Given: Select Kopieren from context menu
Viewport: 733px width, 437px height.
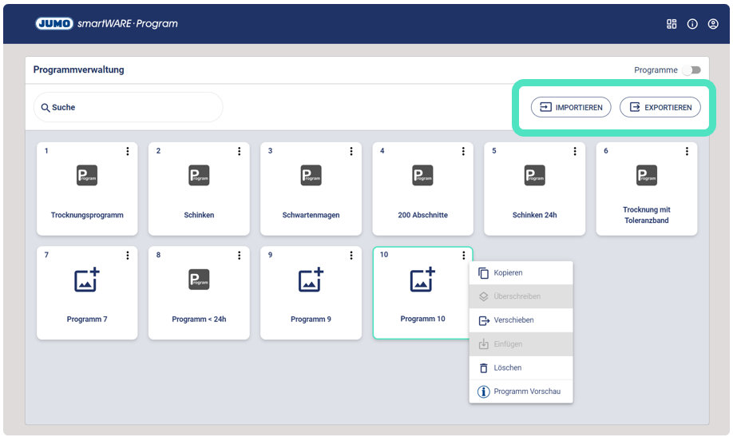Looking at the screenshot, I should [x=508, y=273].
